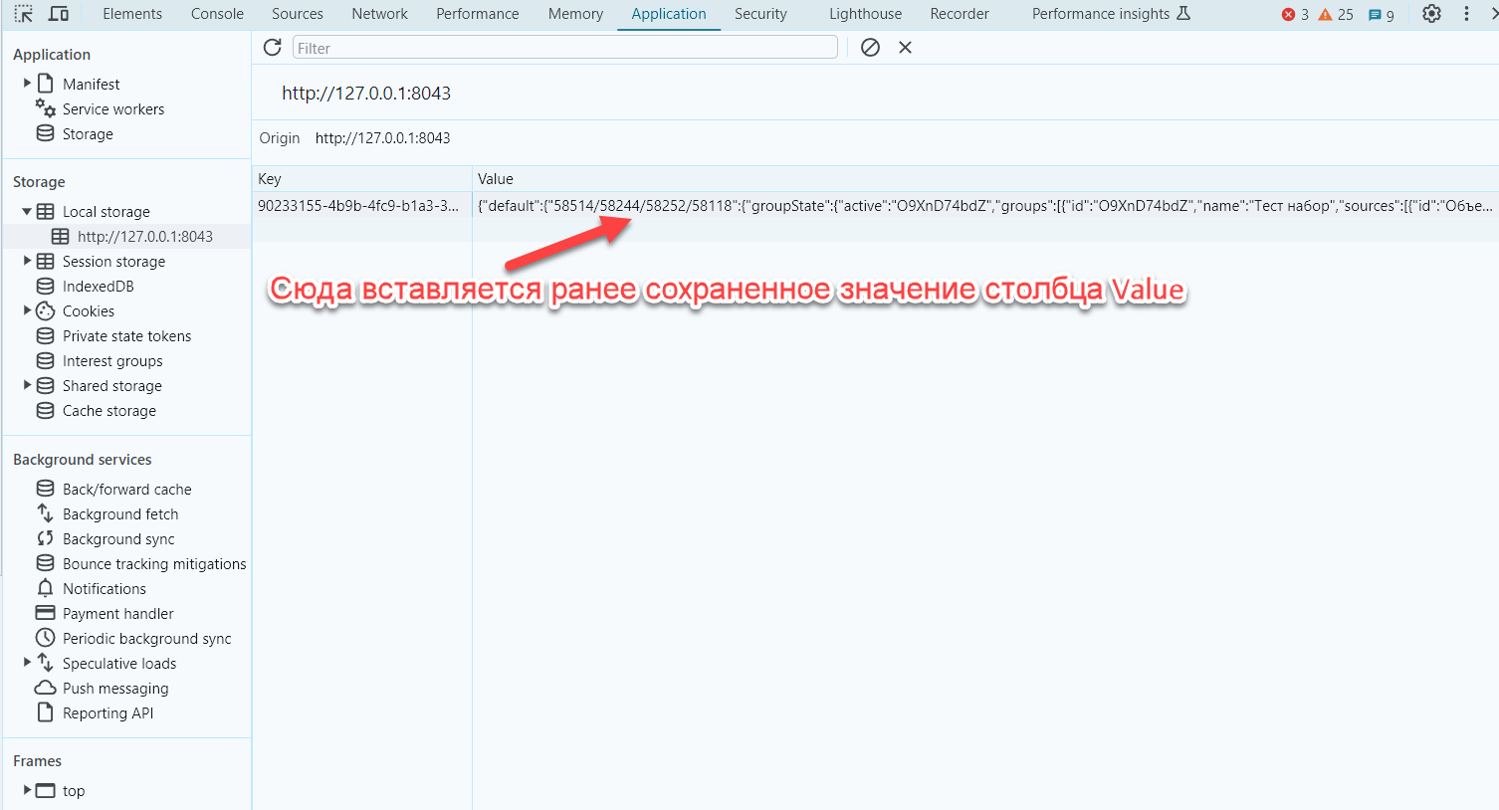Click the warnings count triangle badge
This screenshot has height=810, width=1499.
[1336, 15]
